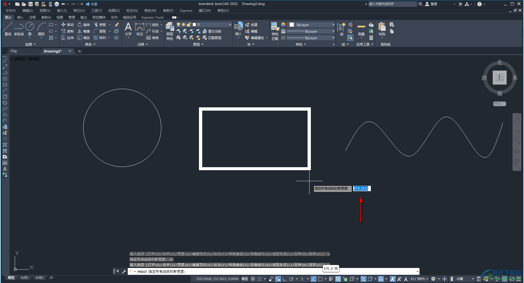Expand the 注释 (Annotation) panel

click(x=142, y=44)
